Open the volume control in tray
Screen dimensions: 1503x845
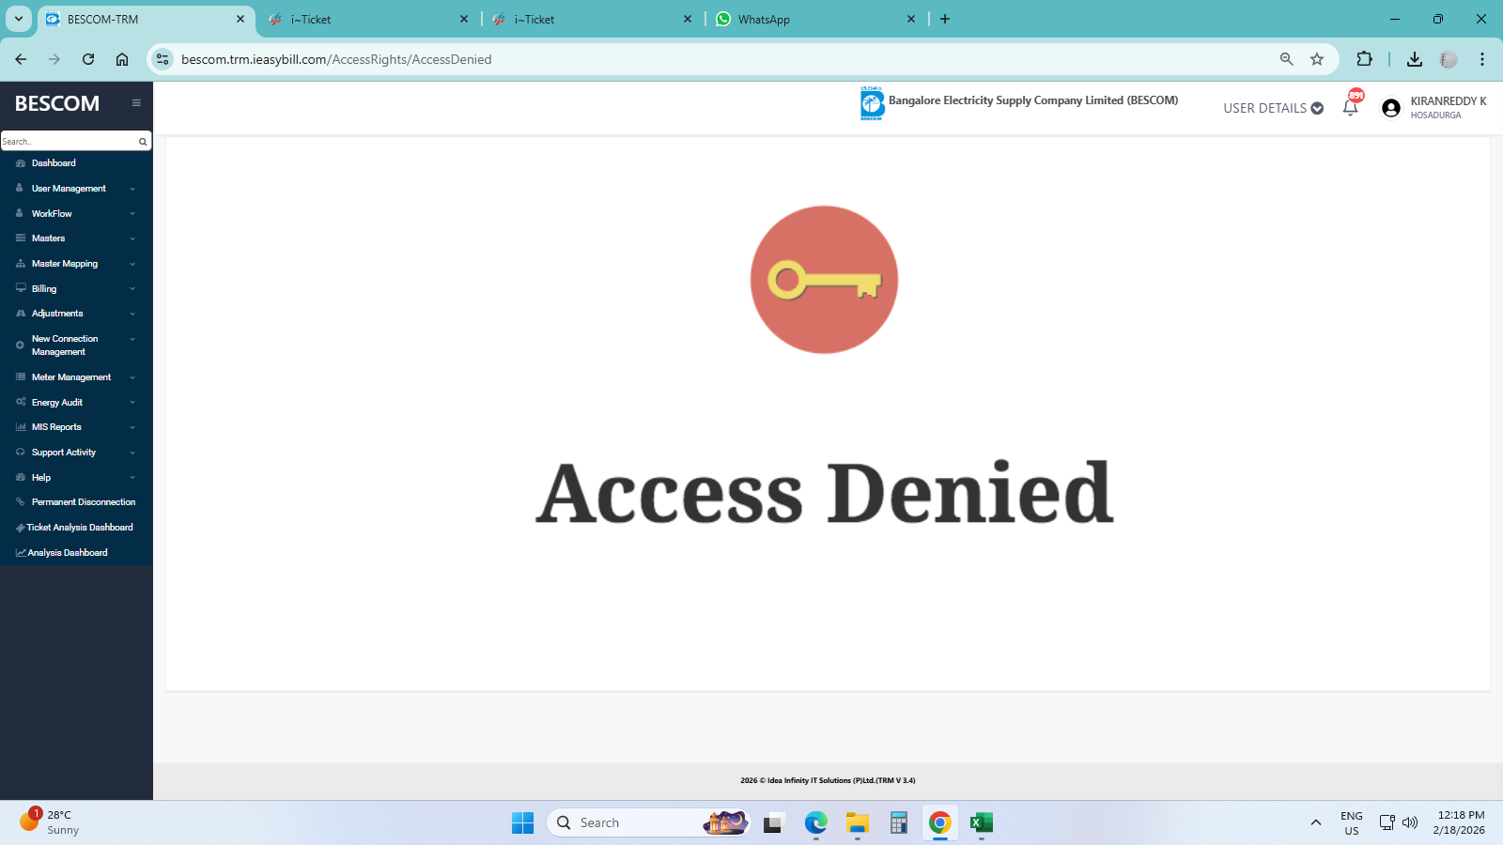(x=1410, y=823)
